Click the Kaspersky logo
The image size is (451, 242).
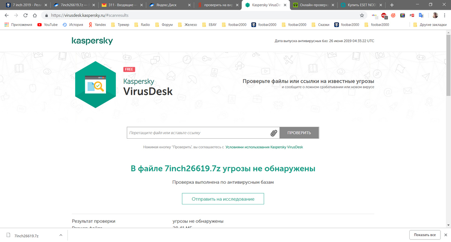click(92, 41)
